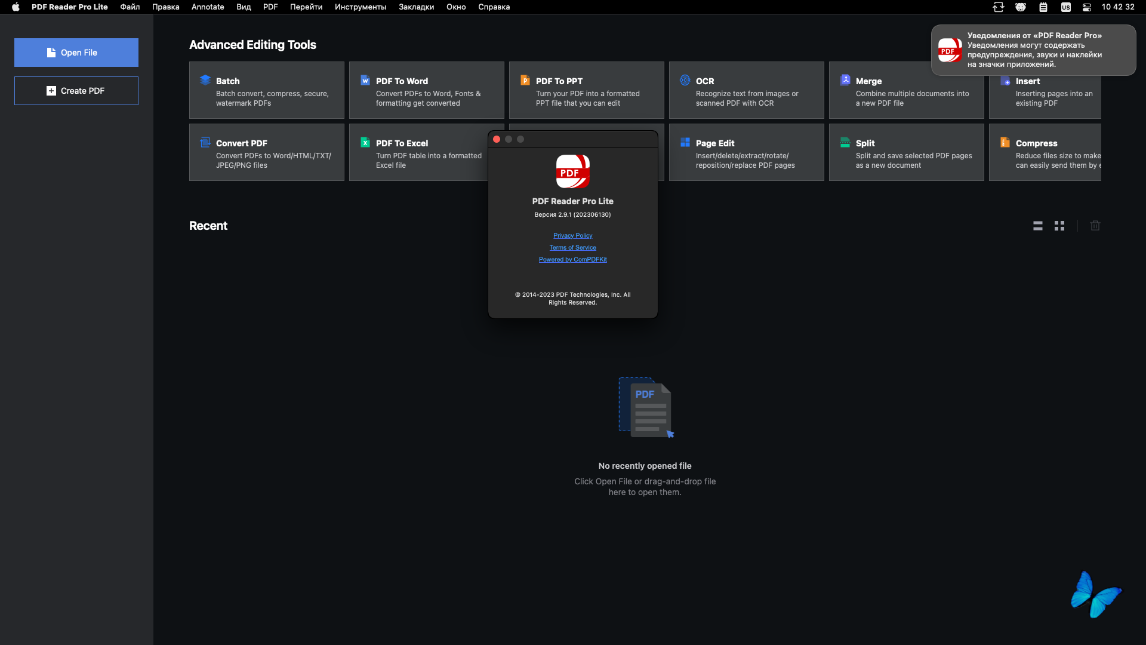This screenshot has height=645, width=1146.
Task: Open the PDF Reader Pro Lite app menu
Action: point(70,7)
